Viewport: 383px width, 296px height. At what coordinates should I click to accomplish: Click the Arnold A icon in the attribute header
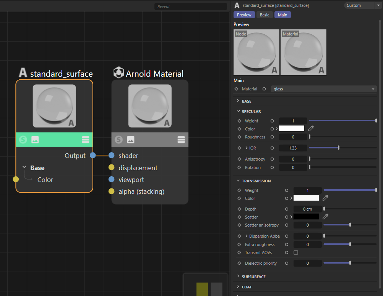pos(237,5)
